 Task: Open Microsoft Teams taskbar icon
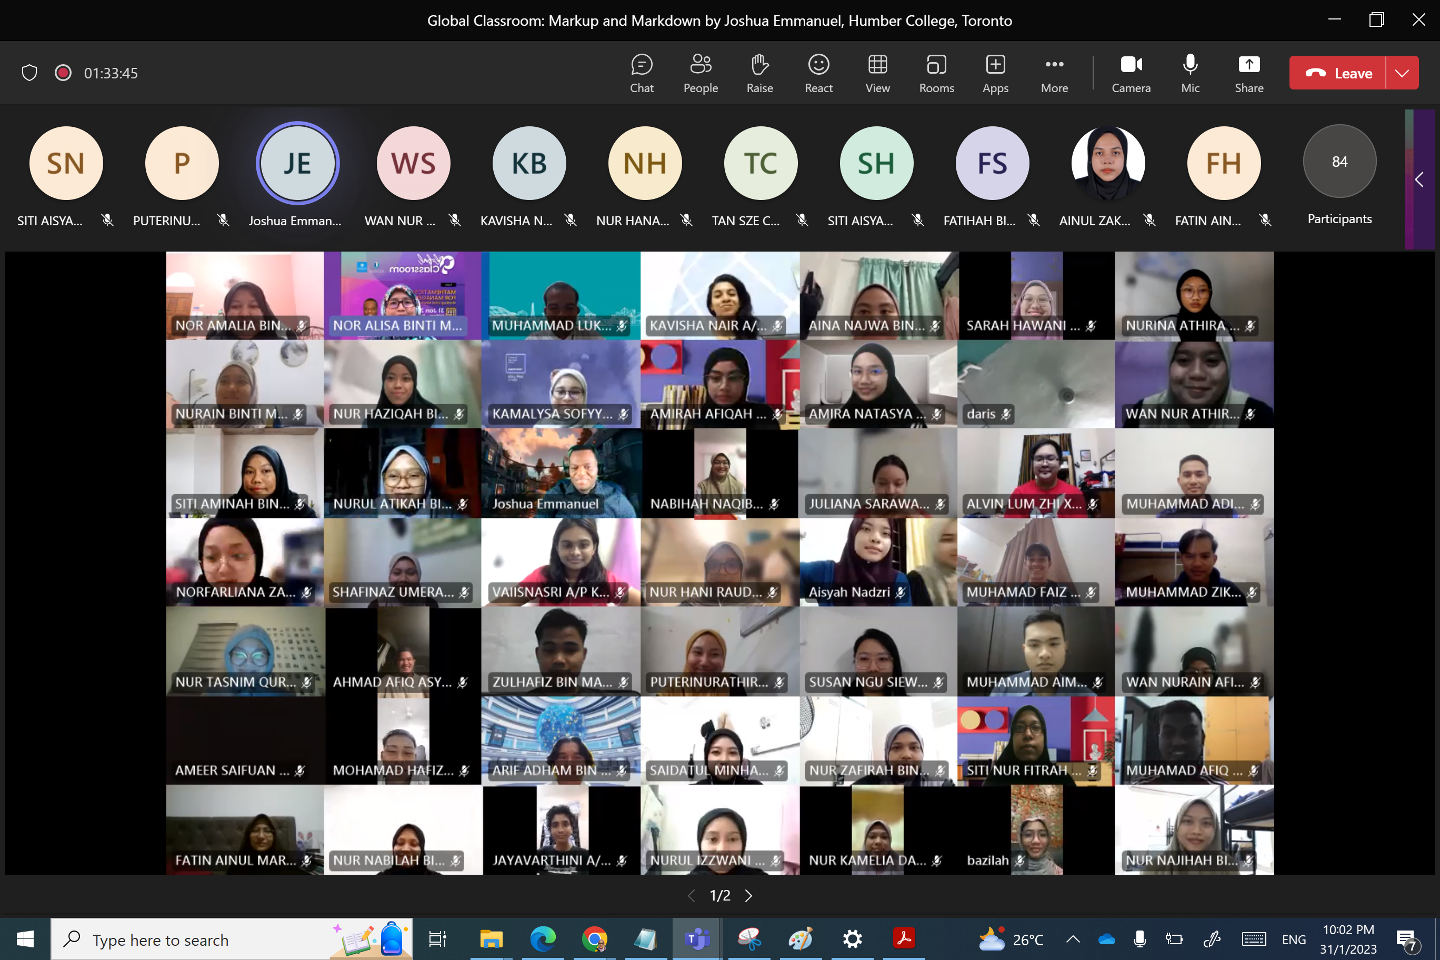point(697,939)
